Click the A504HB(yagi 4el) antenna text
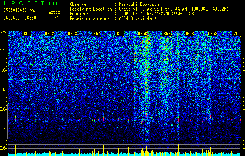Image resolution: width=245 pixels, height=156 pixels. pos(137,18)
